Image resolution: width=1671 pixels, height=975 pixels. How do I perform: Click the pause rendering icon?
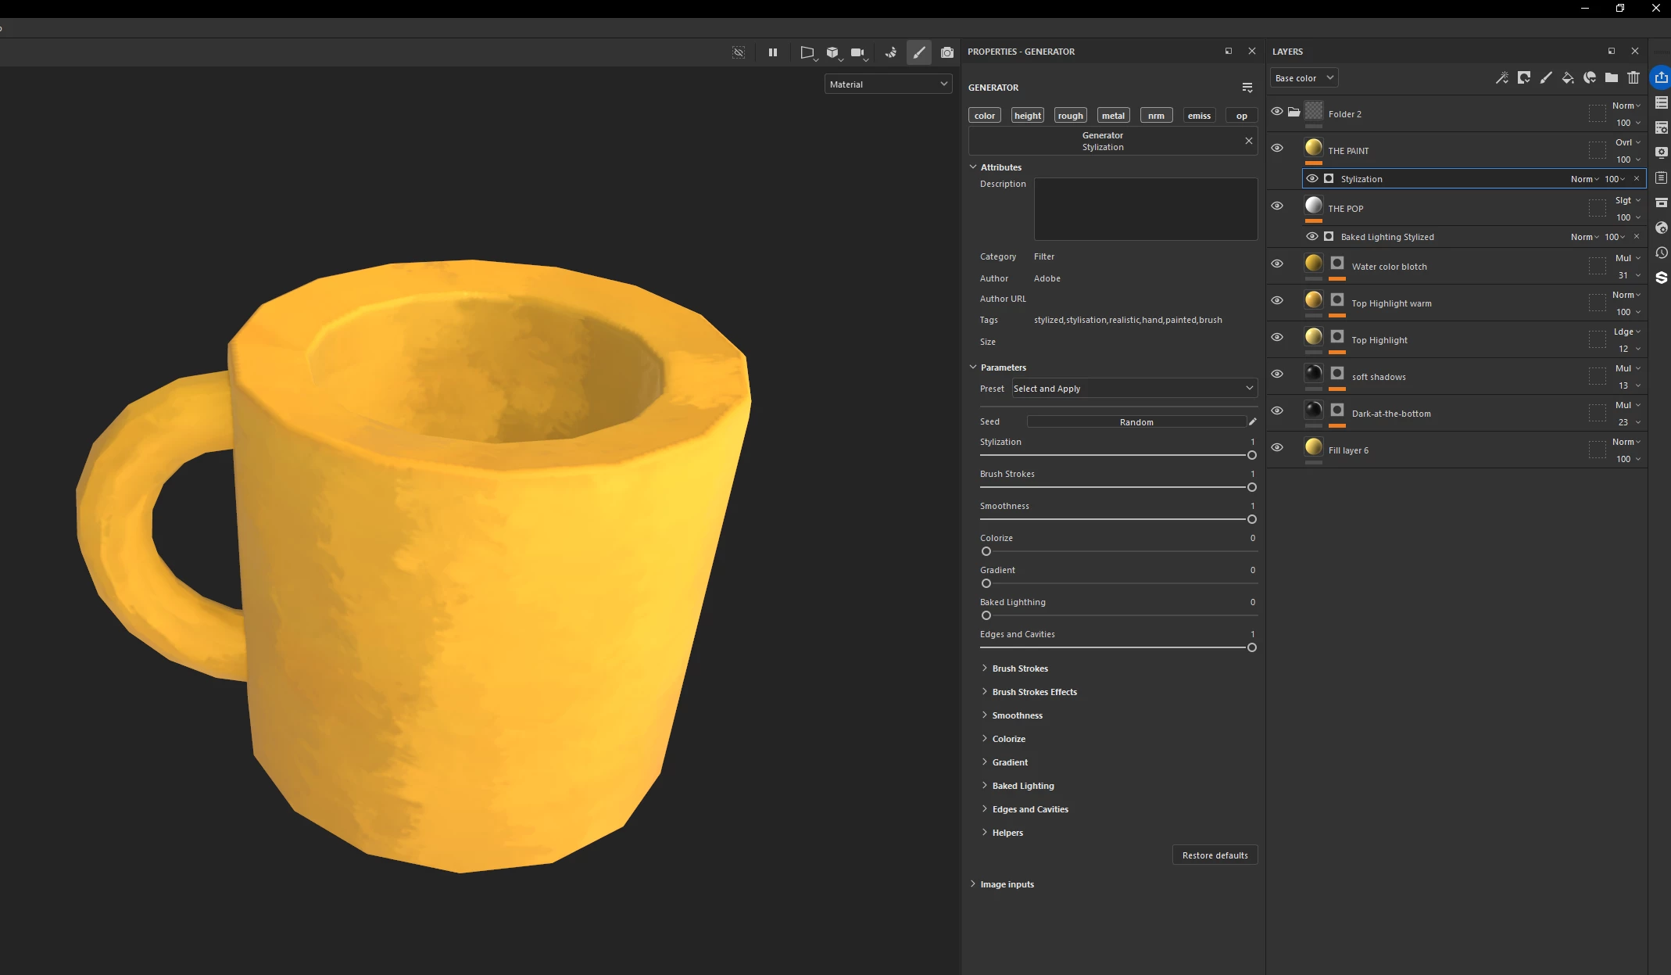click(x=772, y=52)
